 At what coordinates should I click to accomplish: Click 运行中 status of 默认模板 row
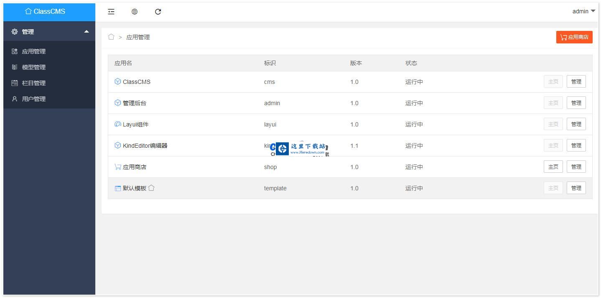[414, 188]
